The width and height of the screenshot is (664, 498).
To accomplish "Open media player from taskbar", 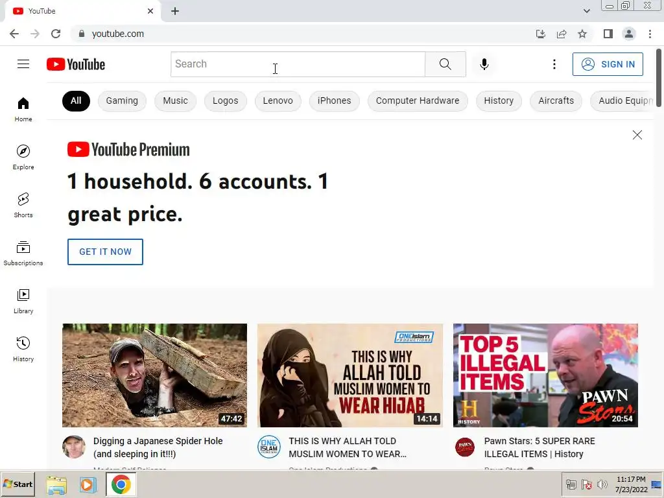I will coord(88,484).
